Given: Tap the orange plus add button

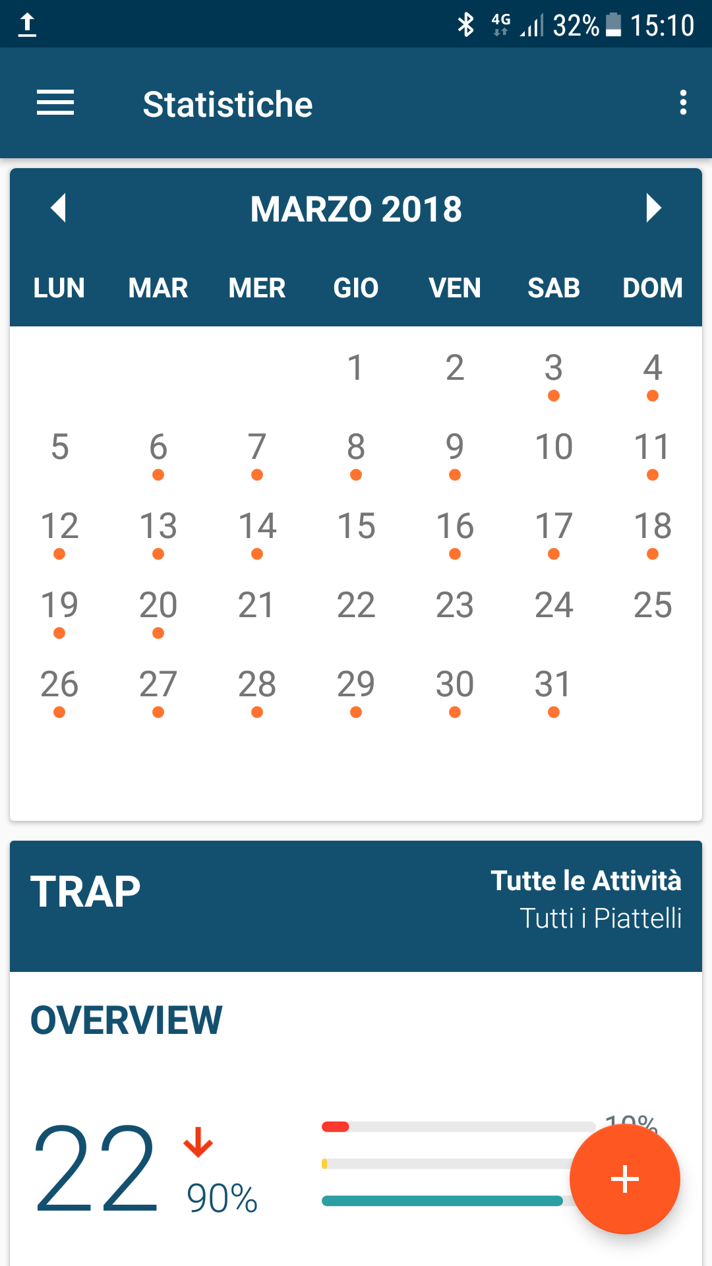Looking at the screenshot, I should pyautogui.click(x=625, y=1178).
